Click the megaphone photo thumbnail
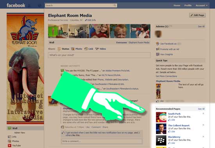This screenshot has height=148, width=215. click(x=140, y=31)
